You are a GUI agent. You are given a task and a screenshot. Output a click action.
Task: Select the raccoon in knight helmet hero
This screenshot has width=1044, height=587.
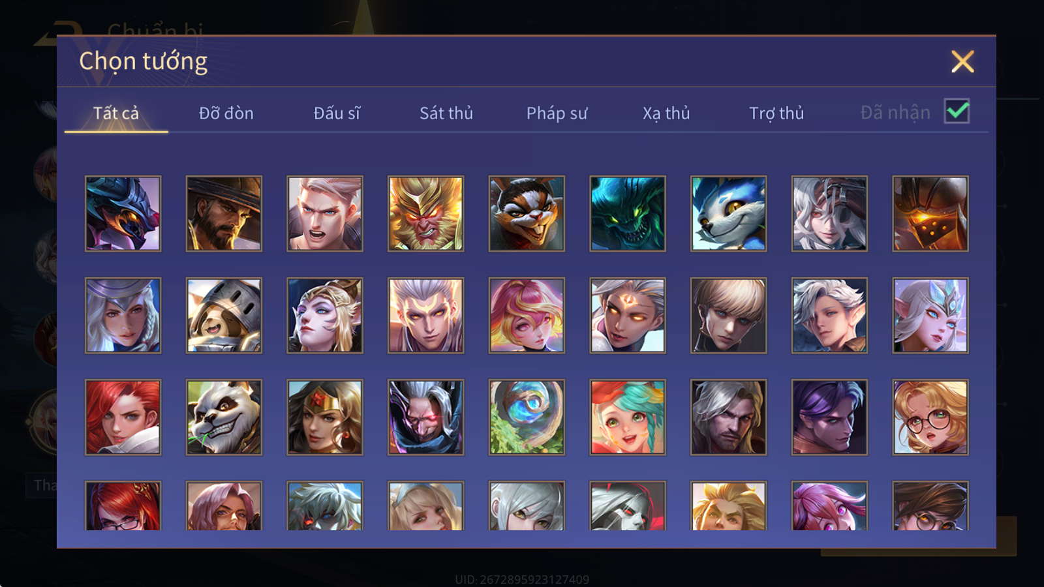click(224, 315)
